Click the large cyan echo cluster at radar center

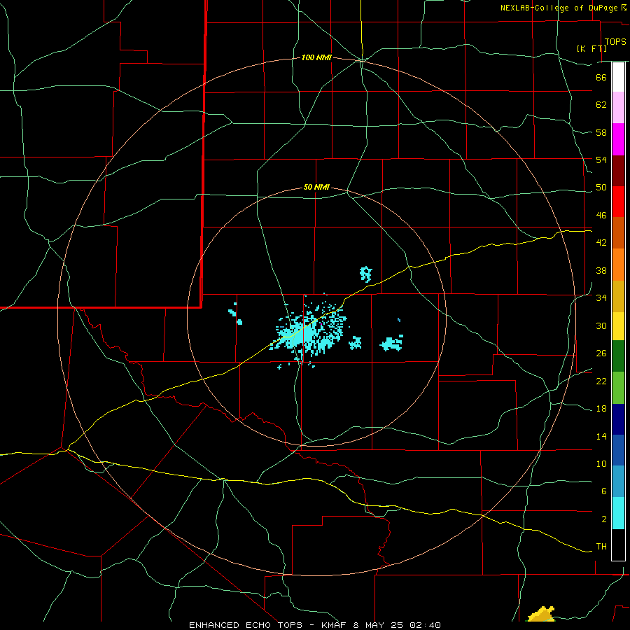click(309, 330)
